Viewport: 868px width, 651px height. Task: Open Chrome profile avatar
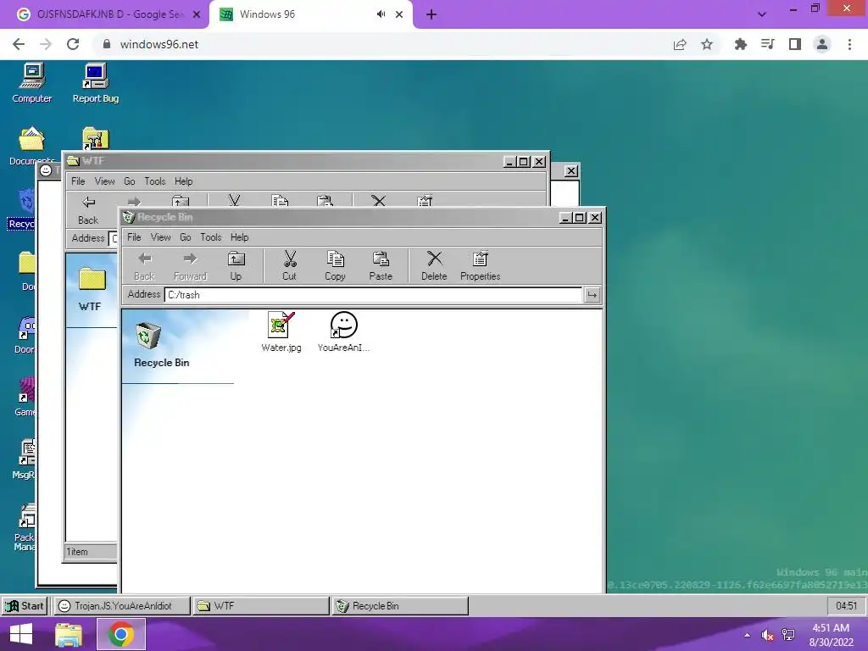822,44
